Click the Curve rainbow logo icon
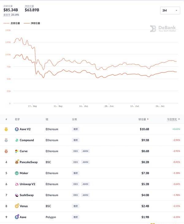 [17, 151]
